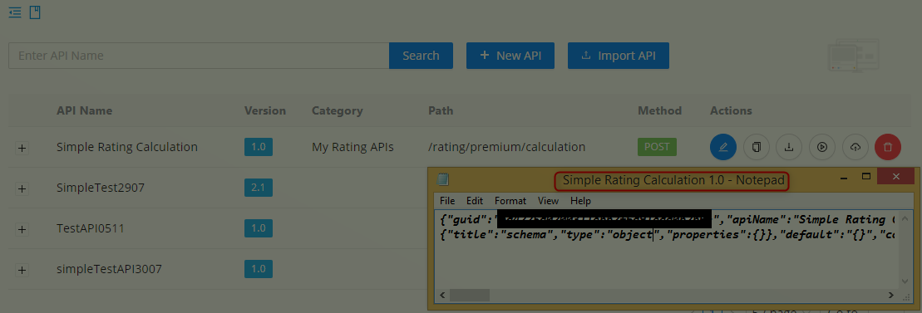Click Notepad's horizontal scroll left arrow
The height and width of the screenshot is (313, 922).
[442, 295]
